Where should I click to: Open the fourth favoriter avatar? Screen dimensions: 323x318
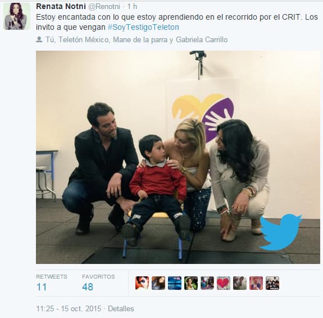click(191, 283)
